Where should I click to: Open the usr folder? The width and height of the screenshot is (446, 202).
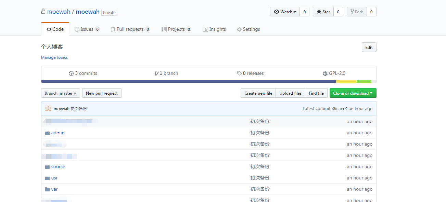pos(54,178)
